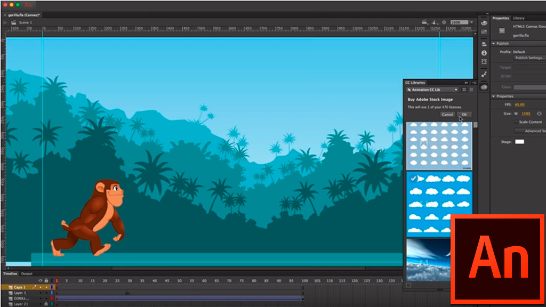The width and height of the screenshot is (546, 307).
Task: Click the Edit Scene clapperboard icon
Action: (x=424, y=22)
